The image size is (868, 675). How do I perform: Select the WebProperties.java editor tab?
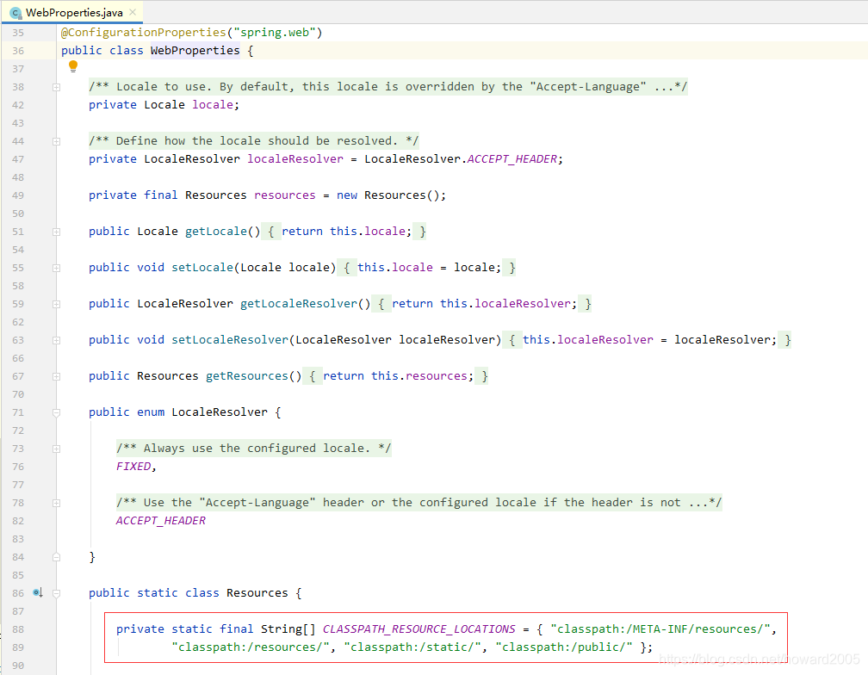(72, 12)
